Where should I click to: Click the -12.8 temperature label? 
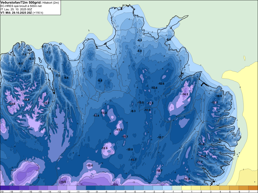click(x=104, y=148)
